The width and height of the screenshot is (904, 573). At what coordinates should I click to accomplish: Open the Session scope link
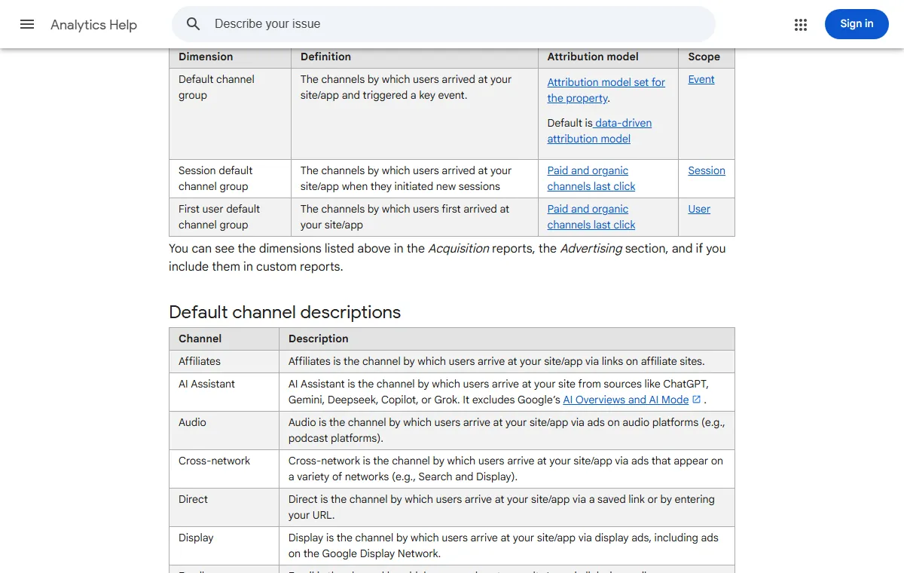pos(707,170)
